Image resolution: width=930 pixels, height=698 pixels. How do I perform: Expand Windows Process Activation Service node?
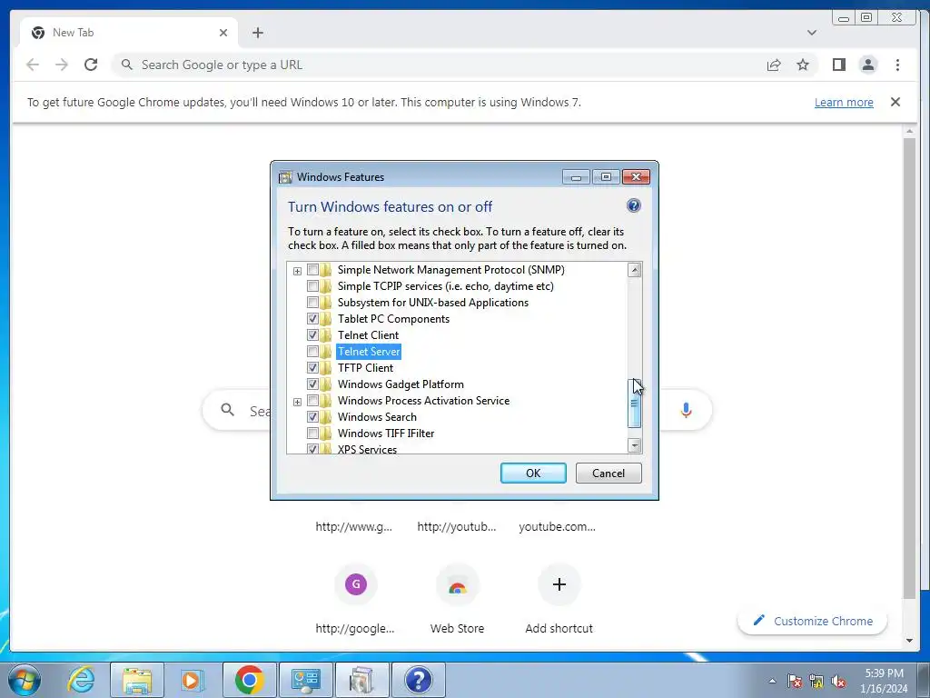pyautogui.click(x=297, y=402)
